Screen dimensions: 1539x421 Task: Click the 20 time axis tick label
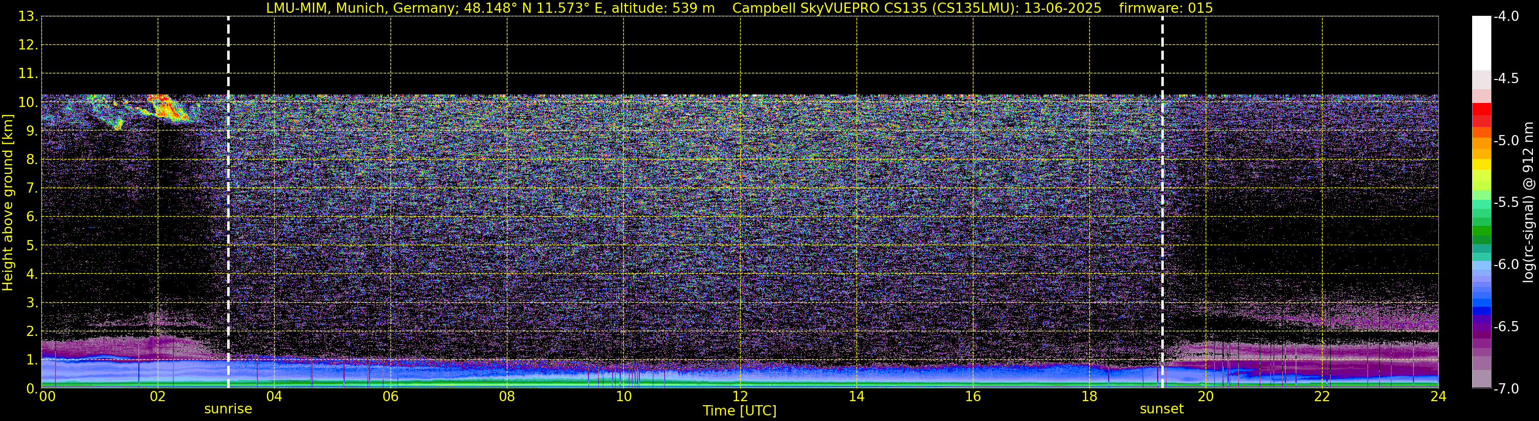[x=1206, y=397]
